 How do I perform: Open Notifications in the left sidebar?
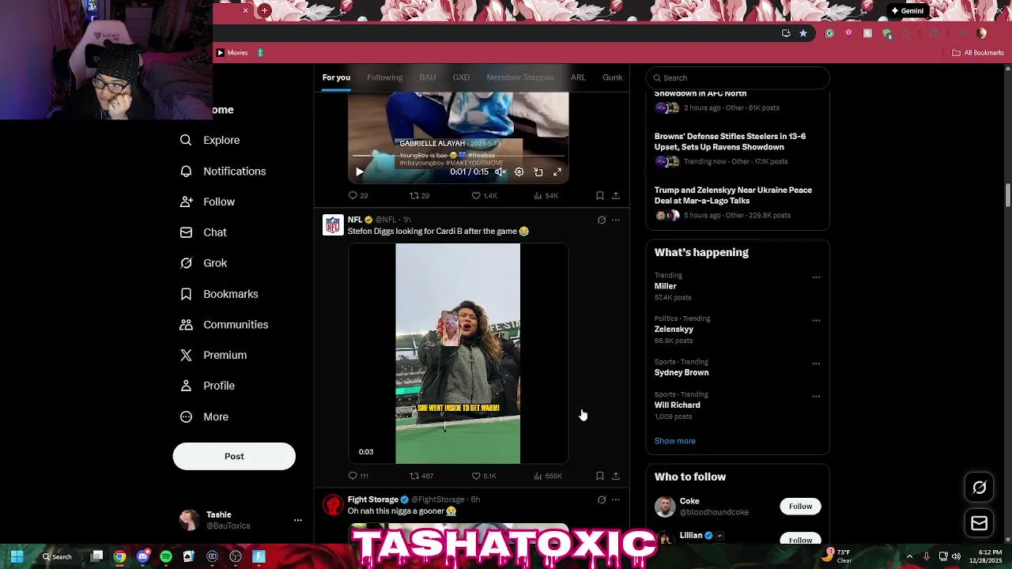click(x=223, y=171)
